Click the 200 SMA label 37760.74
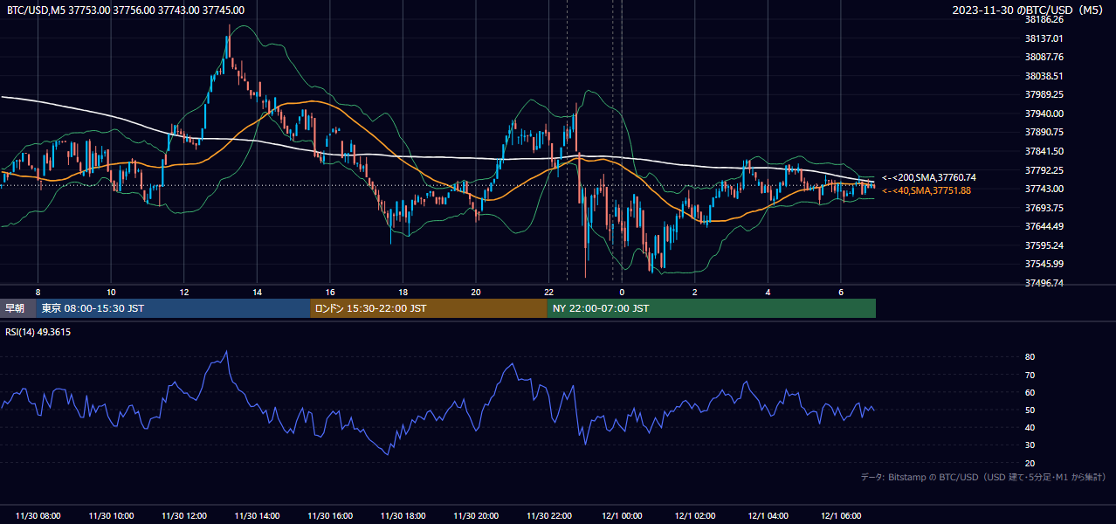The height and width of the screenshot is (524, 1116). pos(929,177)
